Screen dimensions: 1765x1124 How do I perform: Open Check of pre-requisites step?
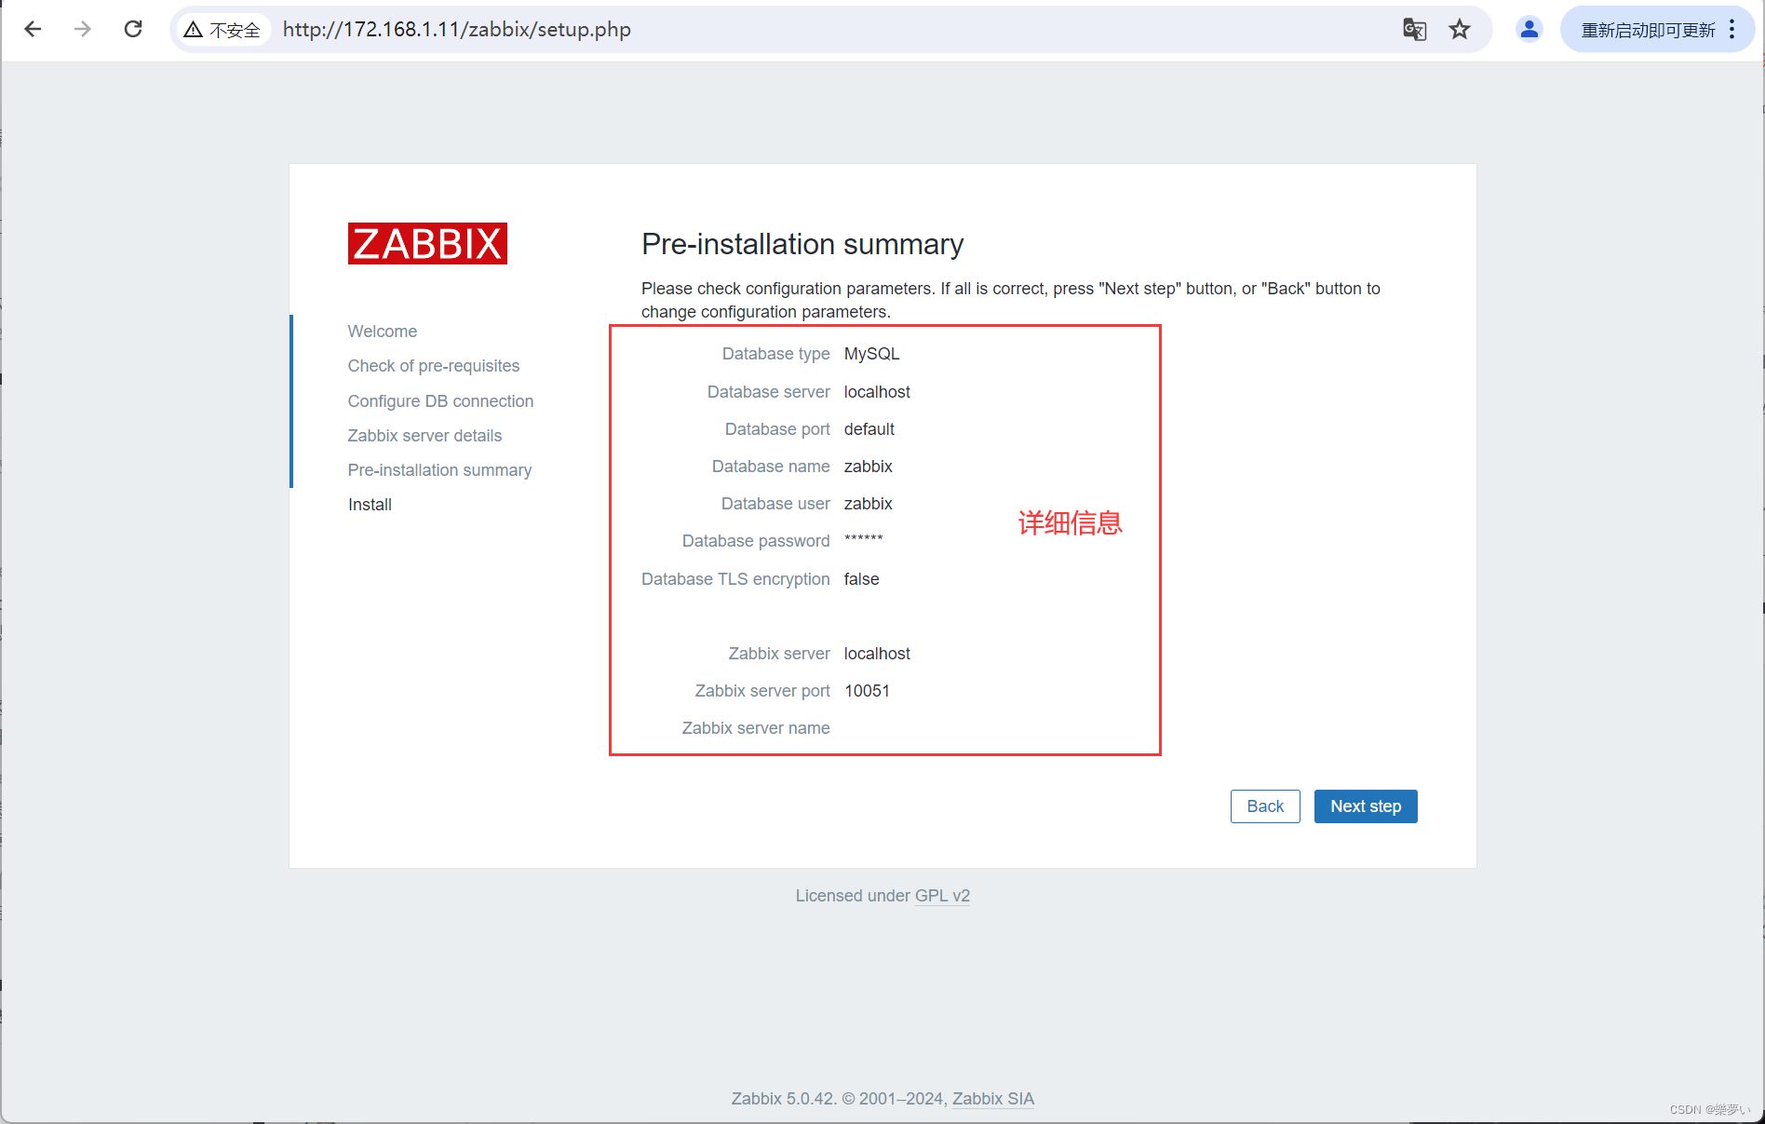coord(433,365)
